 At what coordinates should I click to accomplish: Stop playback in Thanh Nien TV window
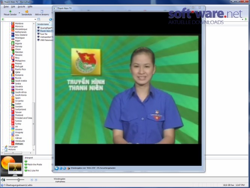coord(57,168)
